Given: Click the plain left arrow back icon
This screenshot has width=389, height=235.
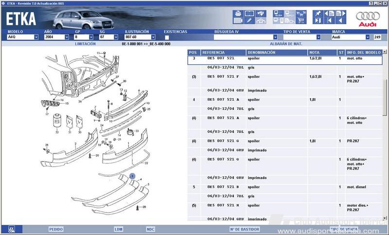Looking at the screenshot, I should coord(341,20).
